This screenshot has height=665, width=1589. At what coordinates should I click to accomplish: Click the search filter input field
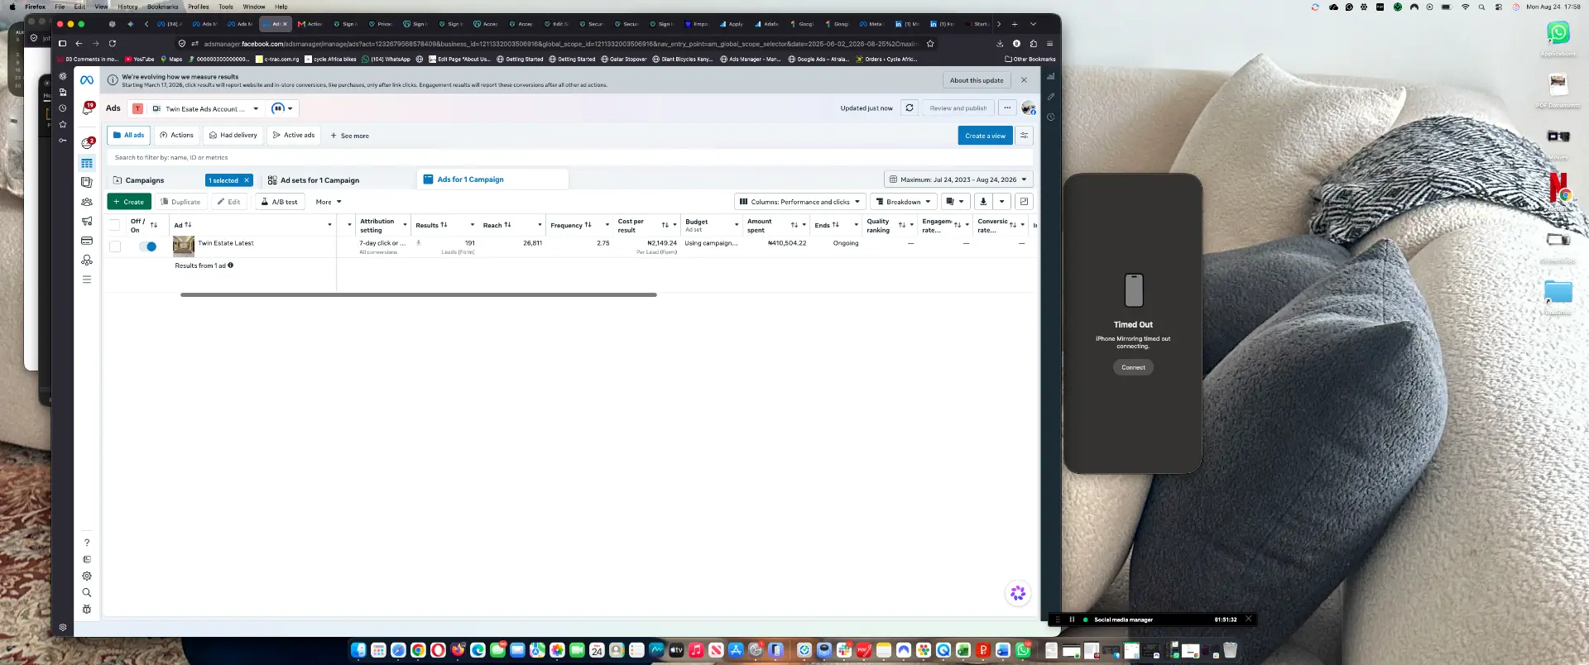pyautogui.click(x=569, y=157)
